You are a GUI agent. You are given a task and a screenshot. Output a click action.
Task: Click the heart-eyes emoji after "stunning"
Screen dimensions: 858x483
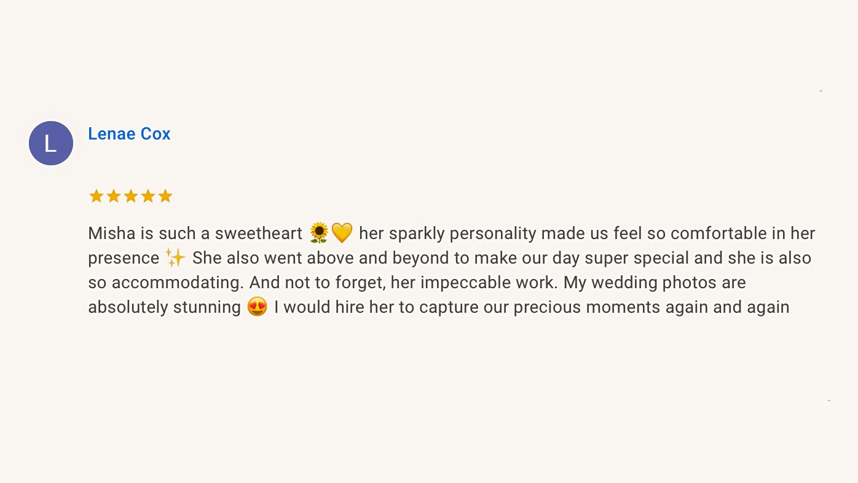pos(258,307)
